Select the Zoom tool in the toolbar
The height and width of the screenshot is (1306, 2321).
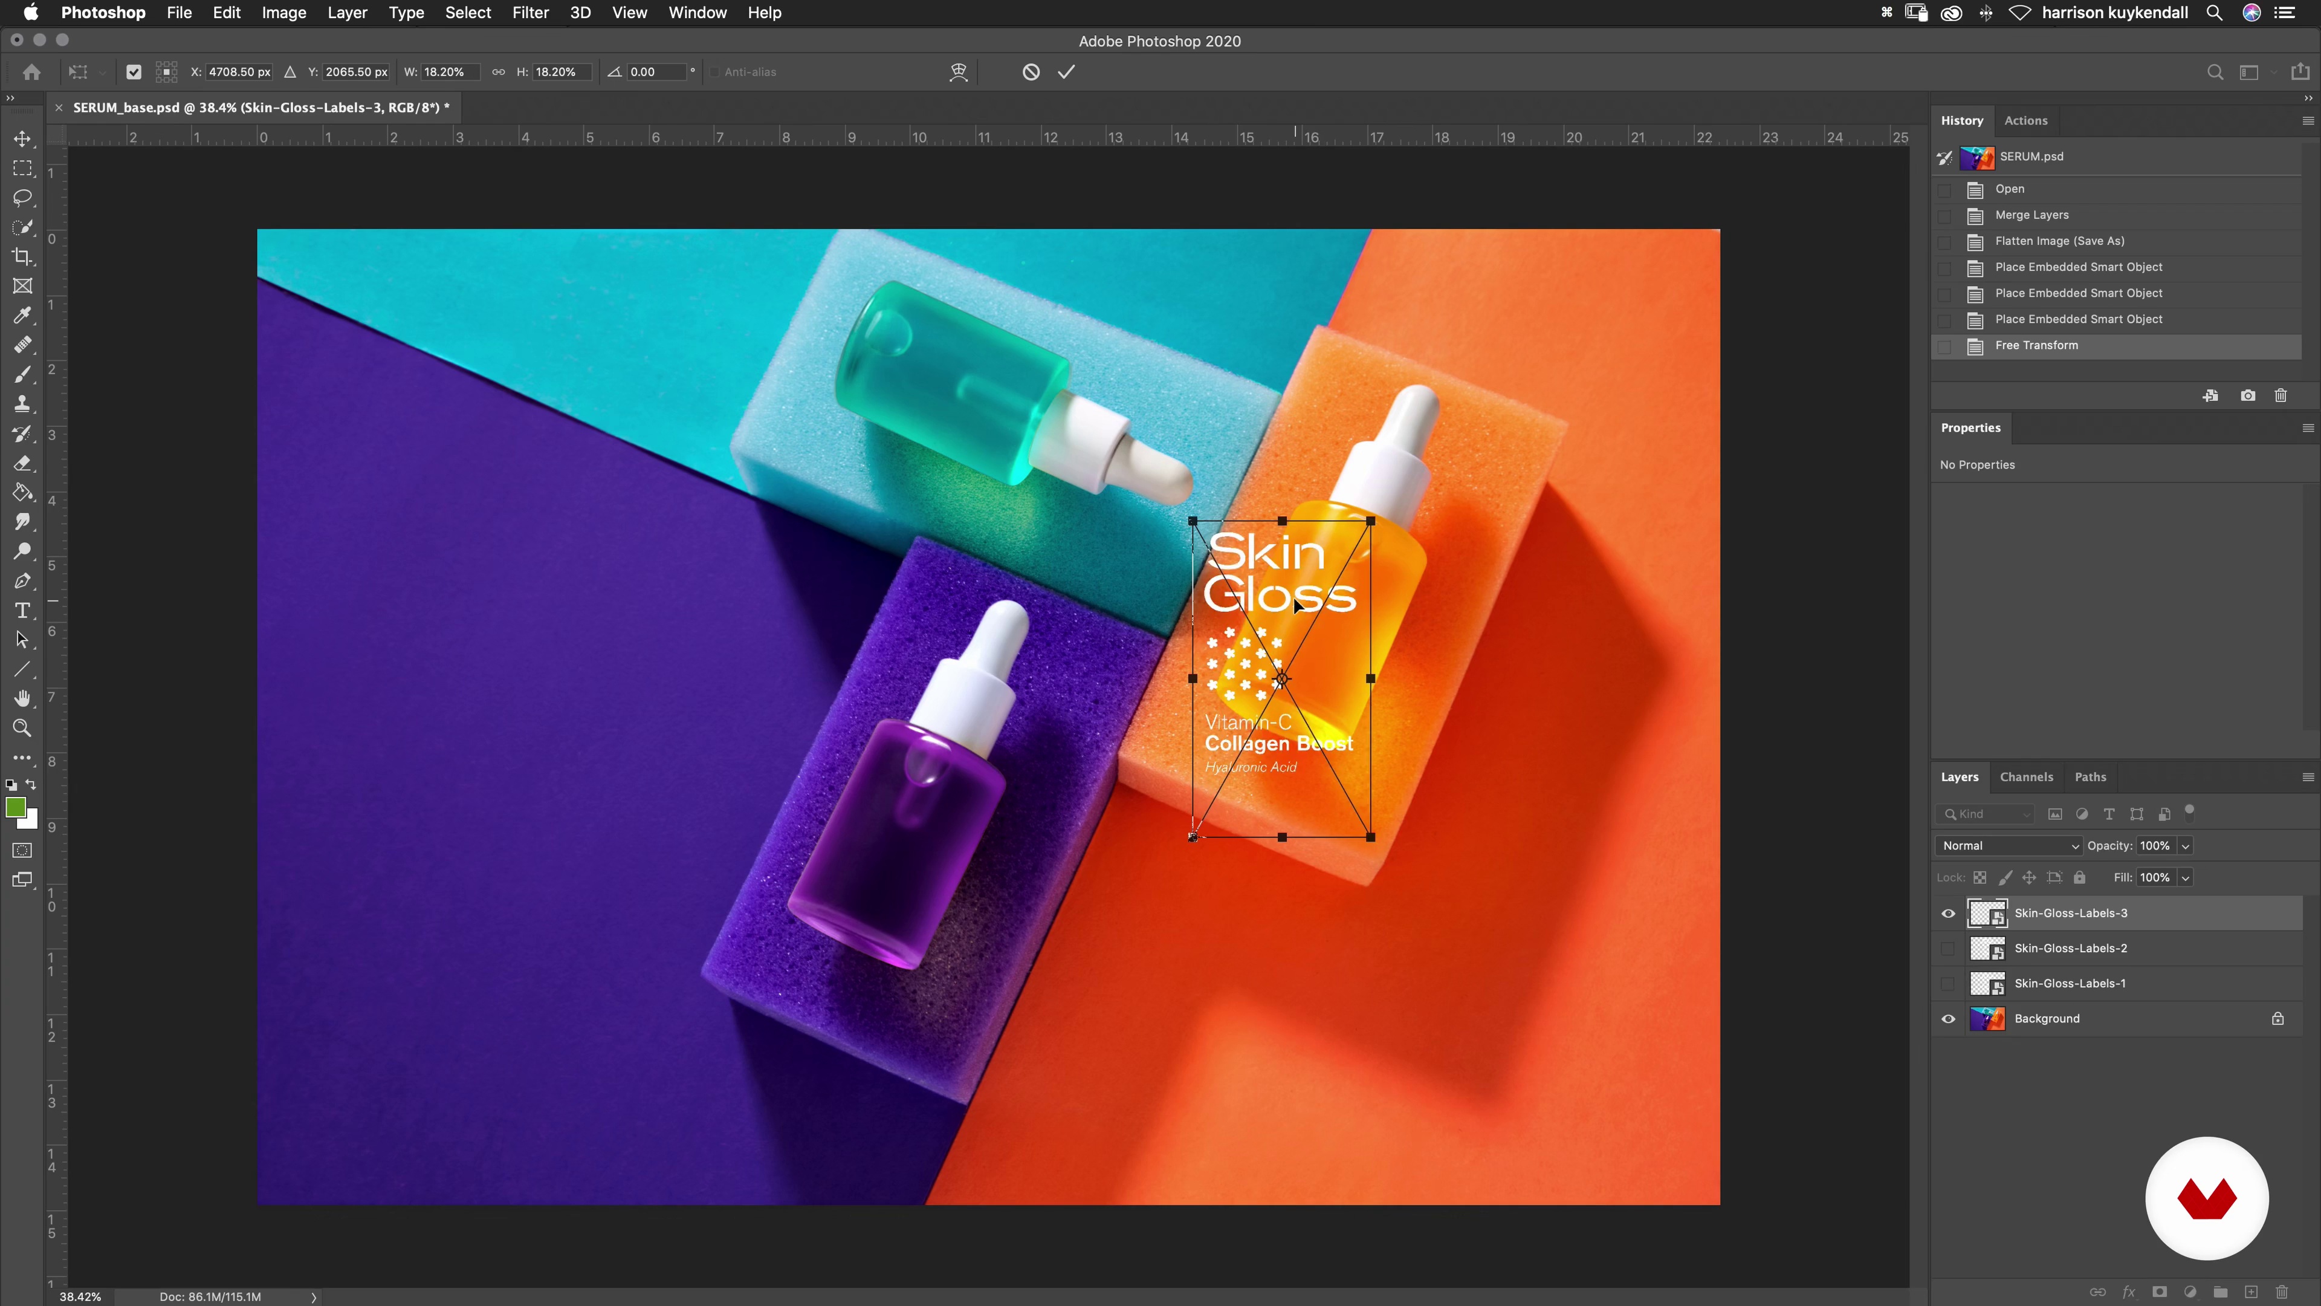[x=22, y=728]
